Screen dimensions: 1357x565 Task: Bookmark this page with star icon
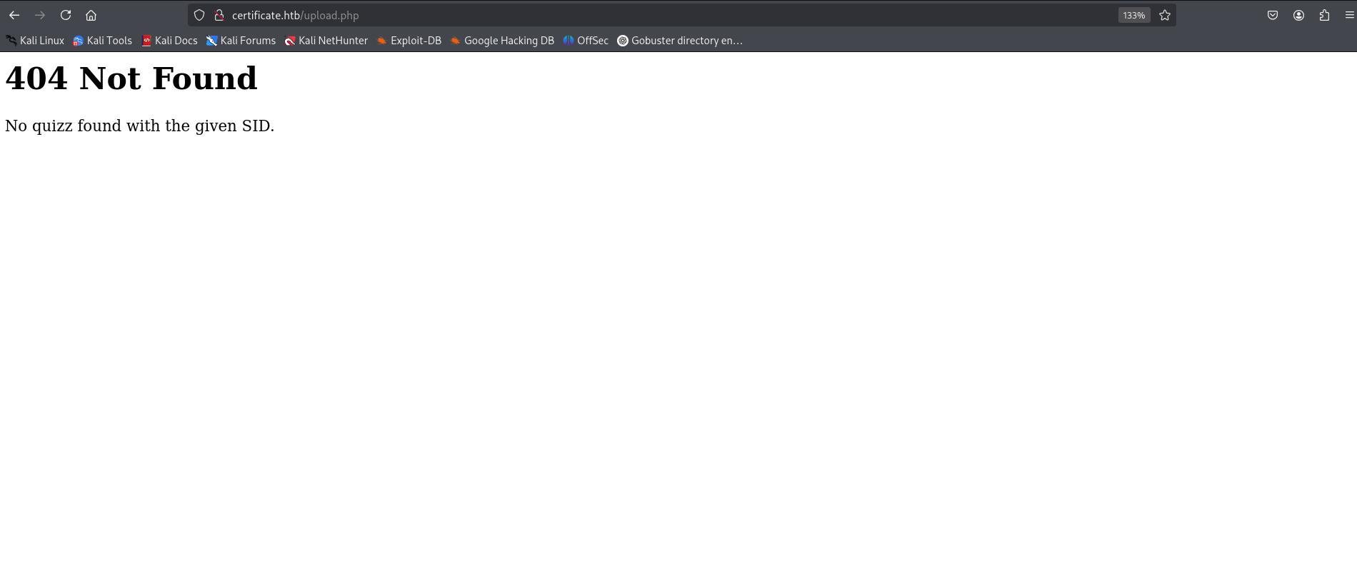(1165, 15)
